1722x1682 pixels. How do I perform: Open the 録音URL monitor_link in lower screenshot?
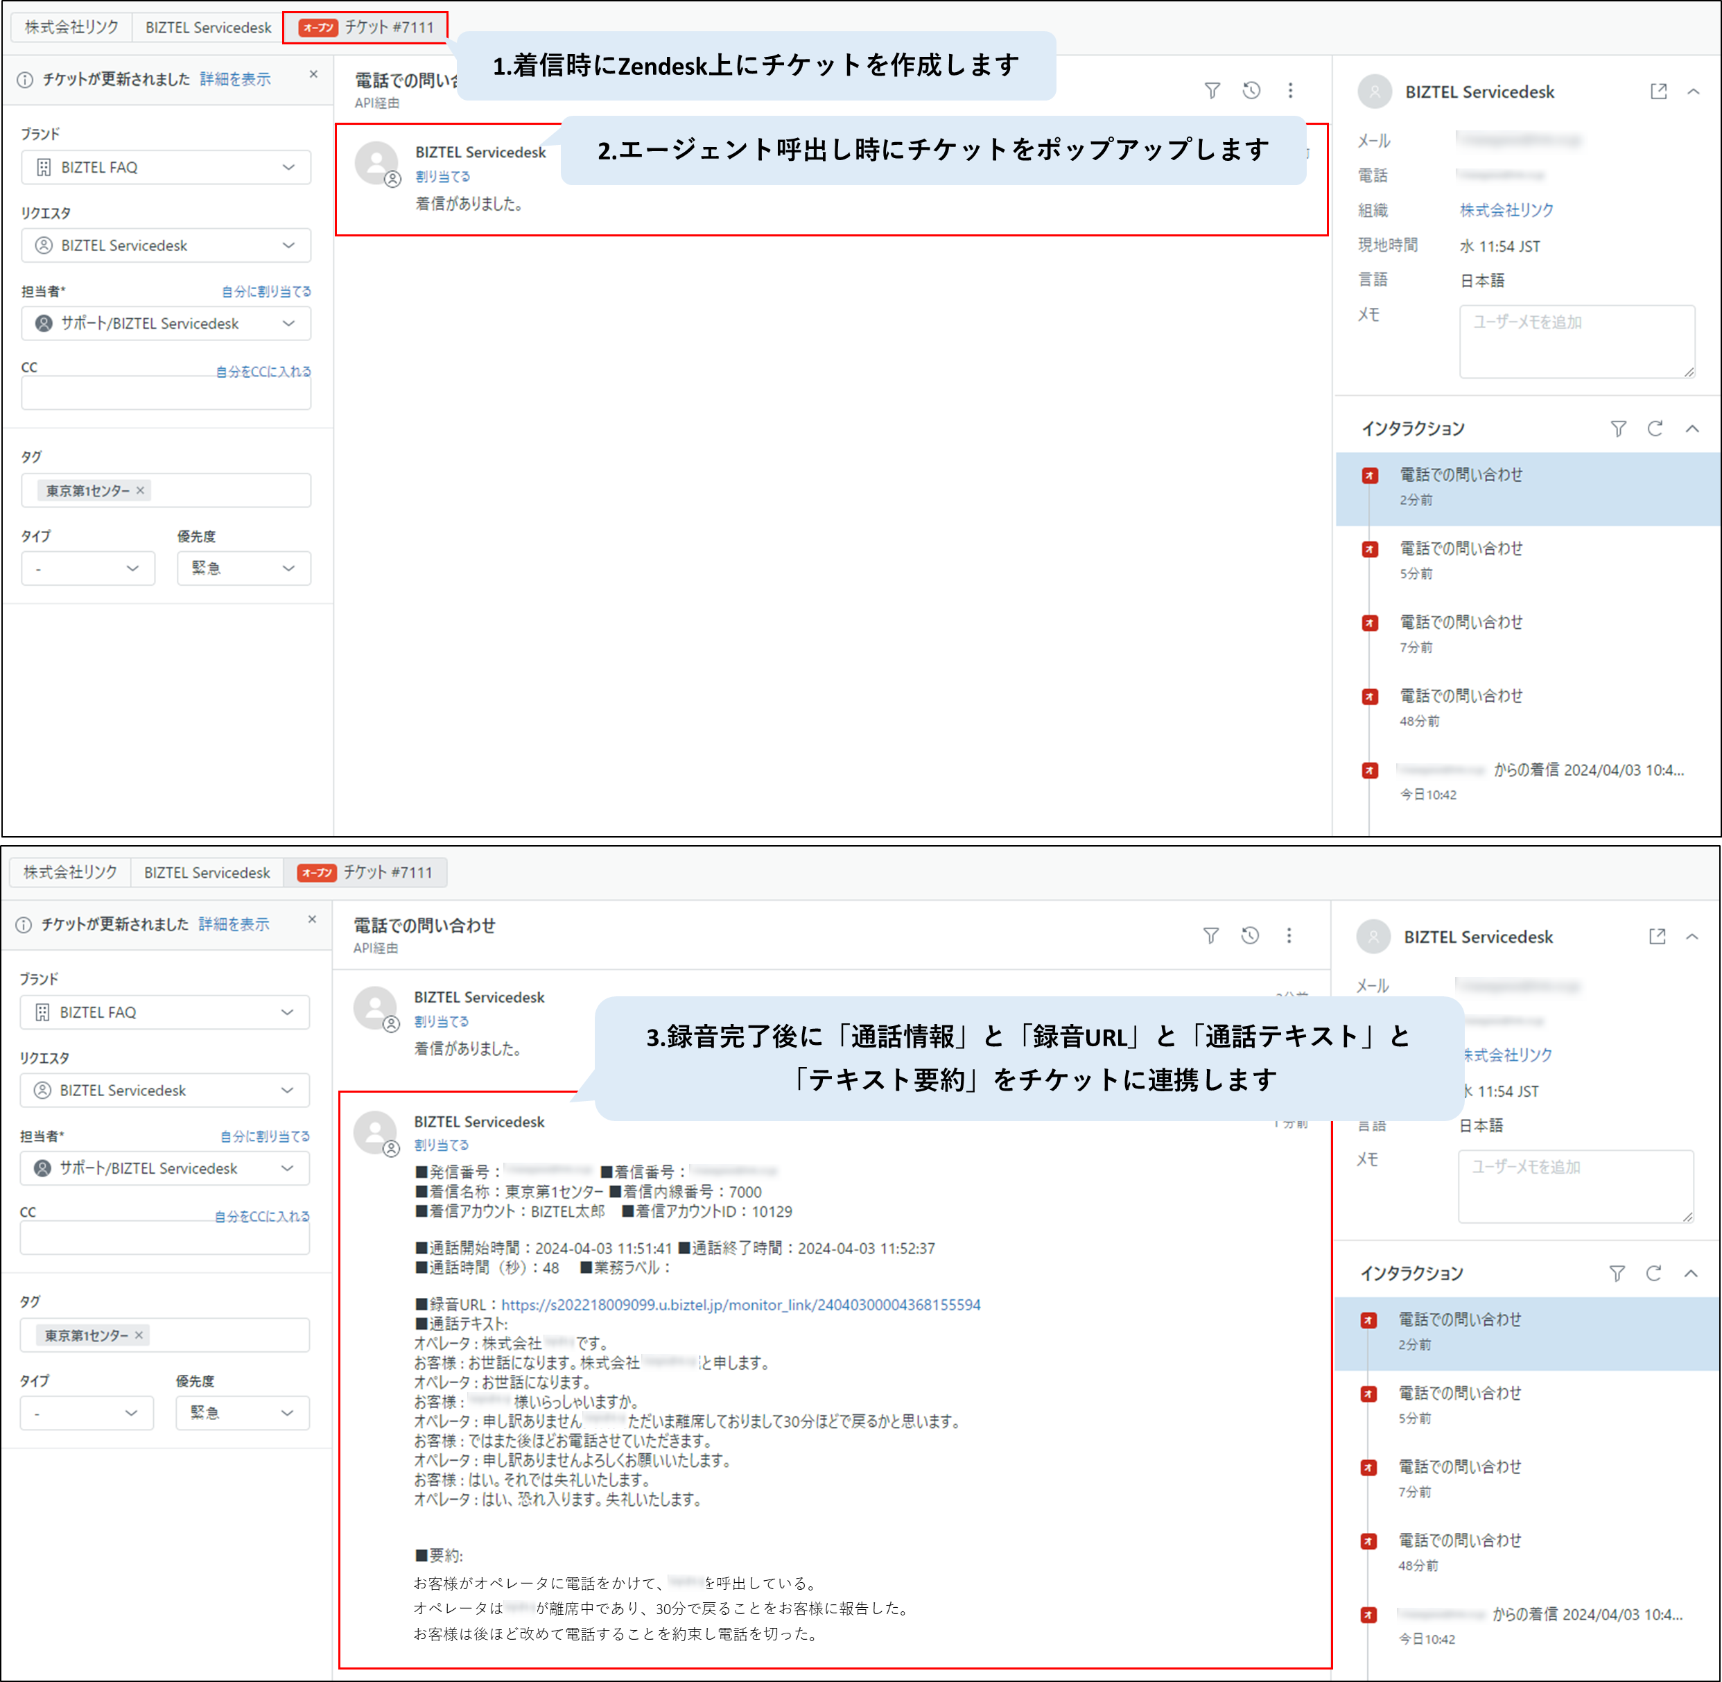(741, 1304)
